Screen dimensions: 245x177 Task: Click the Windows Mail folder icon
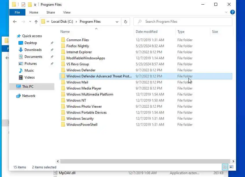click(x=63, y=82)
